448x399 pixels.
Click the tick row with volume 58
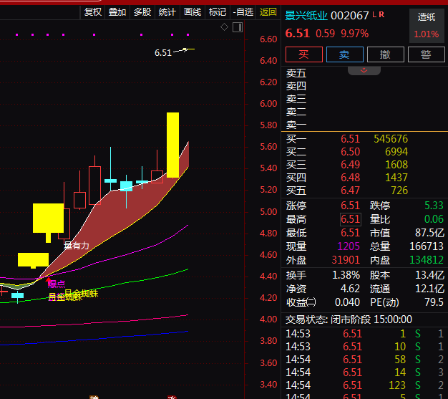click(x=364, y=360)
